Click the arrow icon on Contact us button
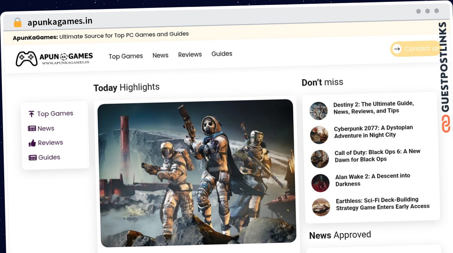Viewport: 453px width, 253px height. coord(397,49)
